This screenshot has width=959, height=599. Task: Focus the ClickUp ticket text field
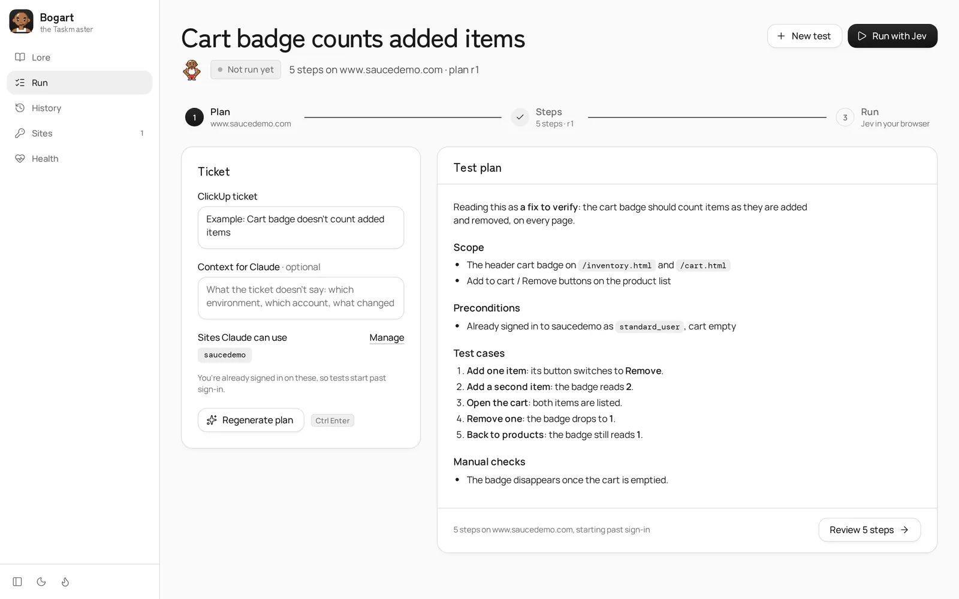click(301, 228)
